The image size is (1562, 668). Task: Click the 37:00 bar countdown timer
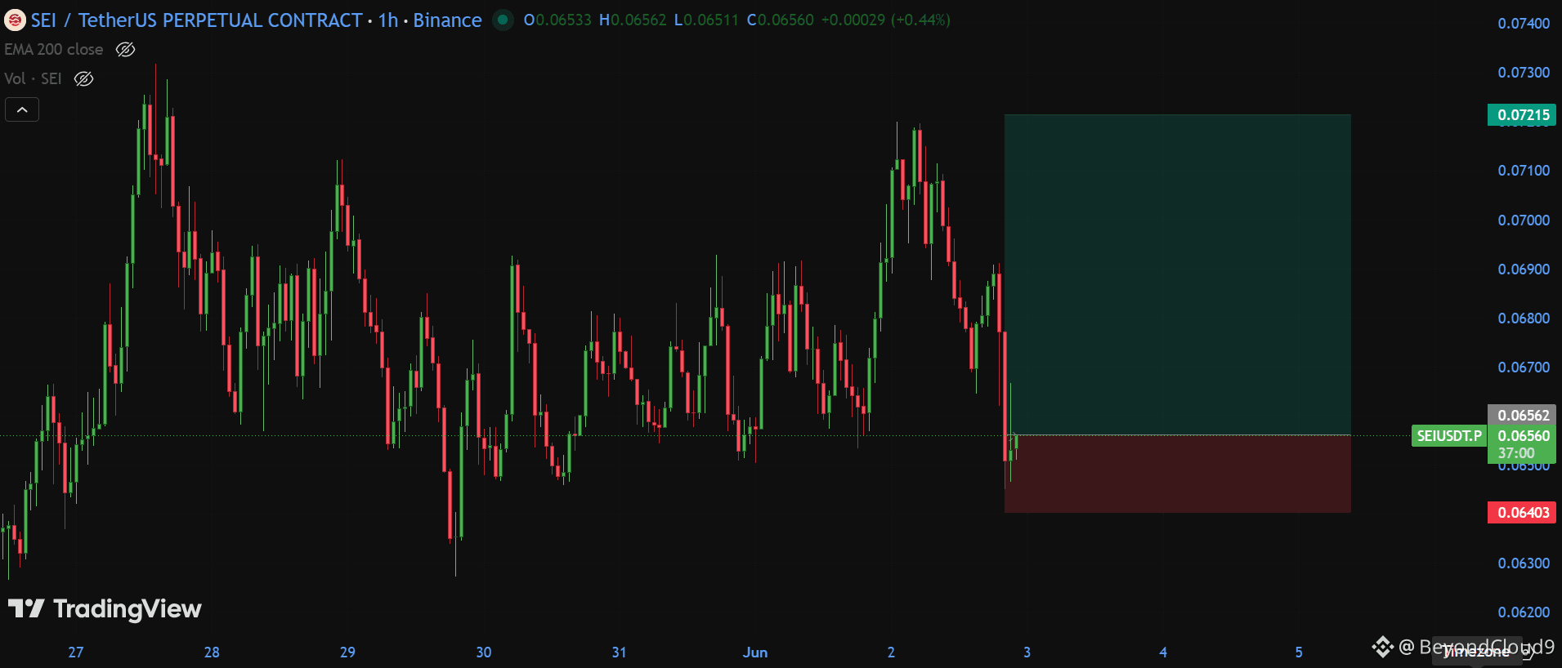(1515, 453)
